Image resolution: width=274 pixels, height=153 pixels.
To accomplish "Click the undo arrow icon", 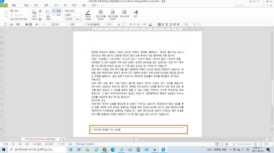I will pos(37,24).
